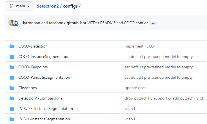Go to parent directory via double dots
The height and width of the screenshot is (124, 207).
pyautogui.click(x=12, y=36)
